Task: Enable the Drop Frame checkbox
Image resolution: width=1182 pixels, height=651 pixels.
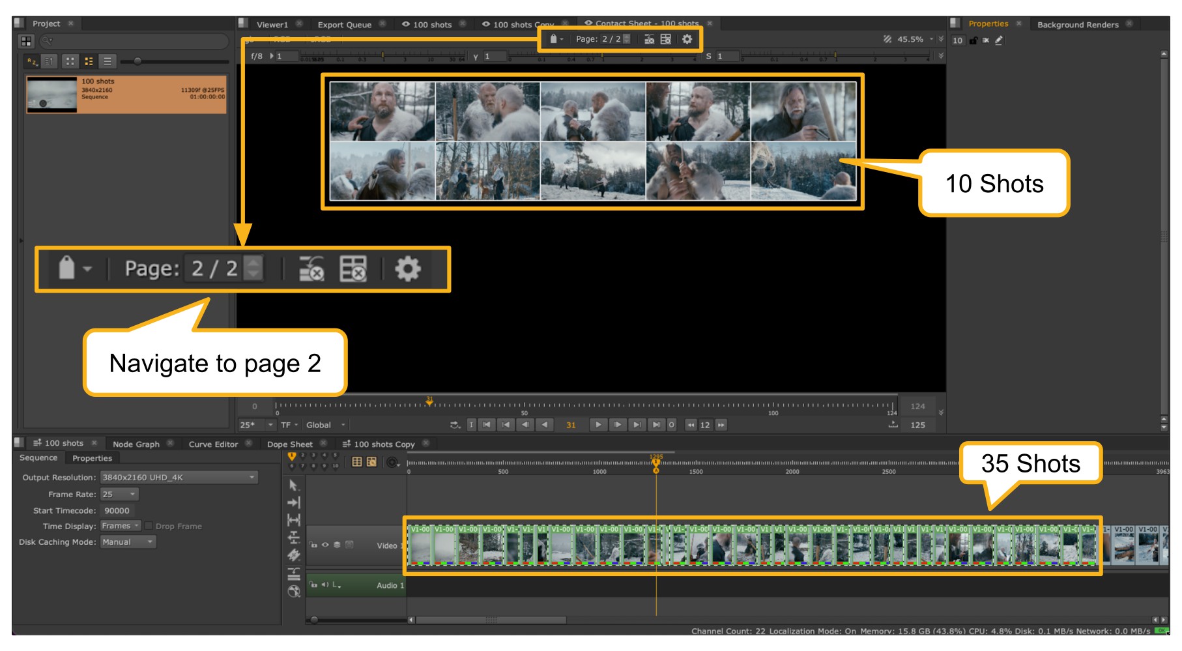Action: [x=149, y=526]
